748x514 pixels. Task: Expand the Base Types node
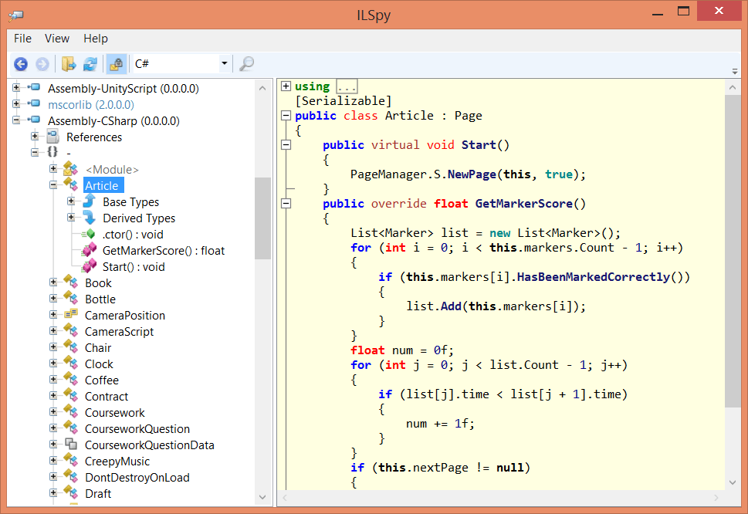coord(71,201)
